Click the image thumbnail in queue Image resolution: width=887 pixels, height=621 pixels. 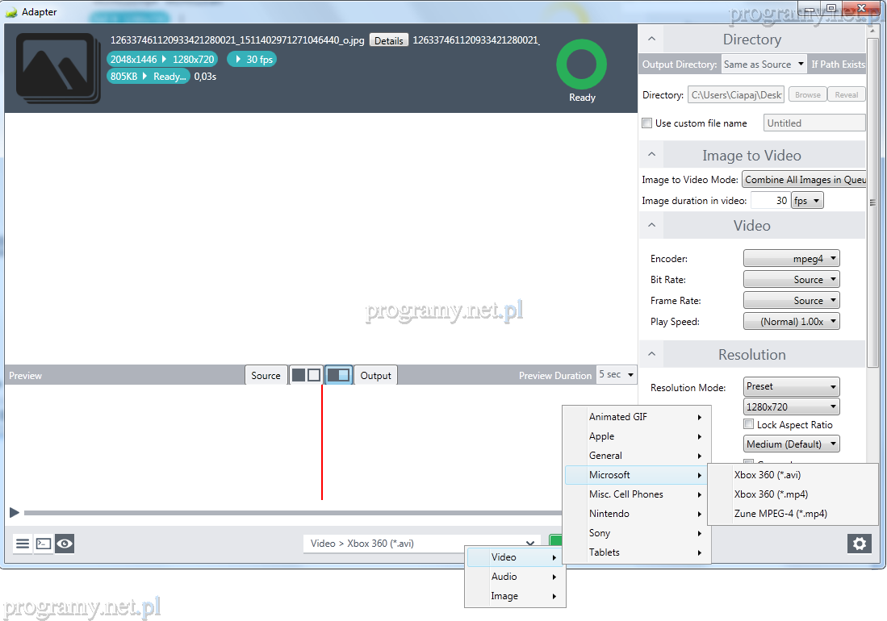(x=56, y=68)
